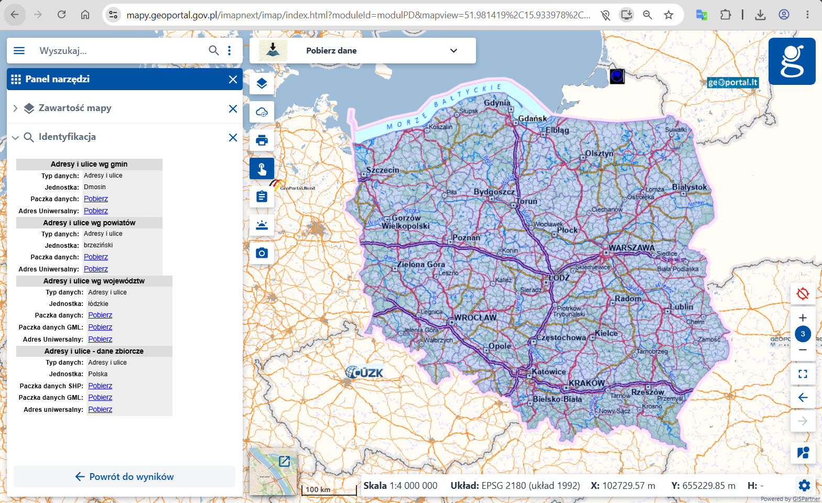
Task: Download Adres Uniwersalny for łódzkie
Action: point(100,339)
